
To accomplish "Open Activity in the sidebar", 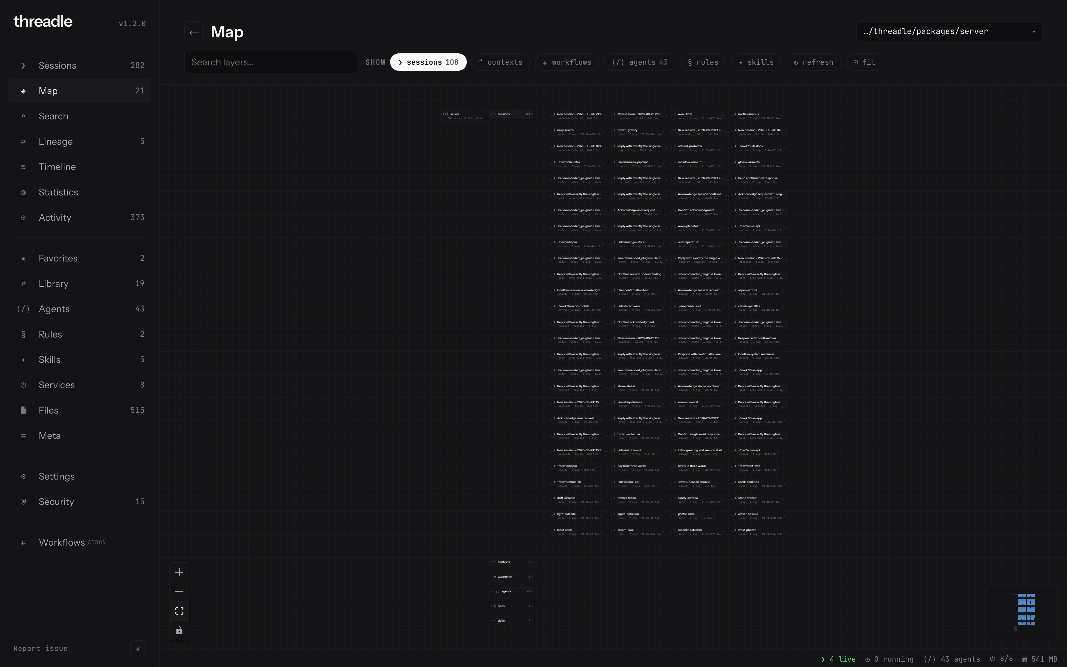I will pyautogui.click(x=79, y=217).
